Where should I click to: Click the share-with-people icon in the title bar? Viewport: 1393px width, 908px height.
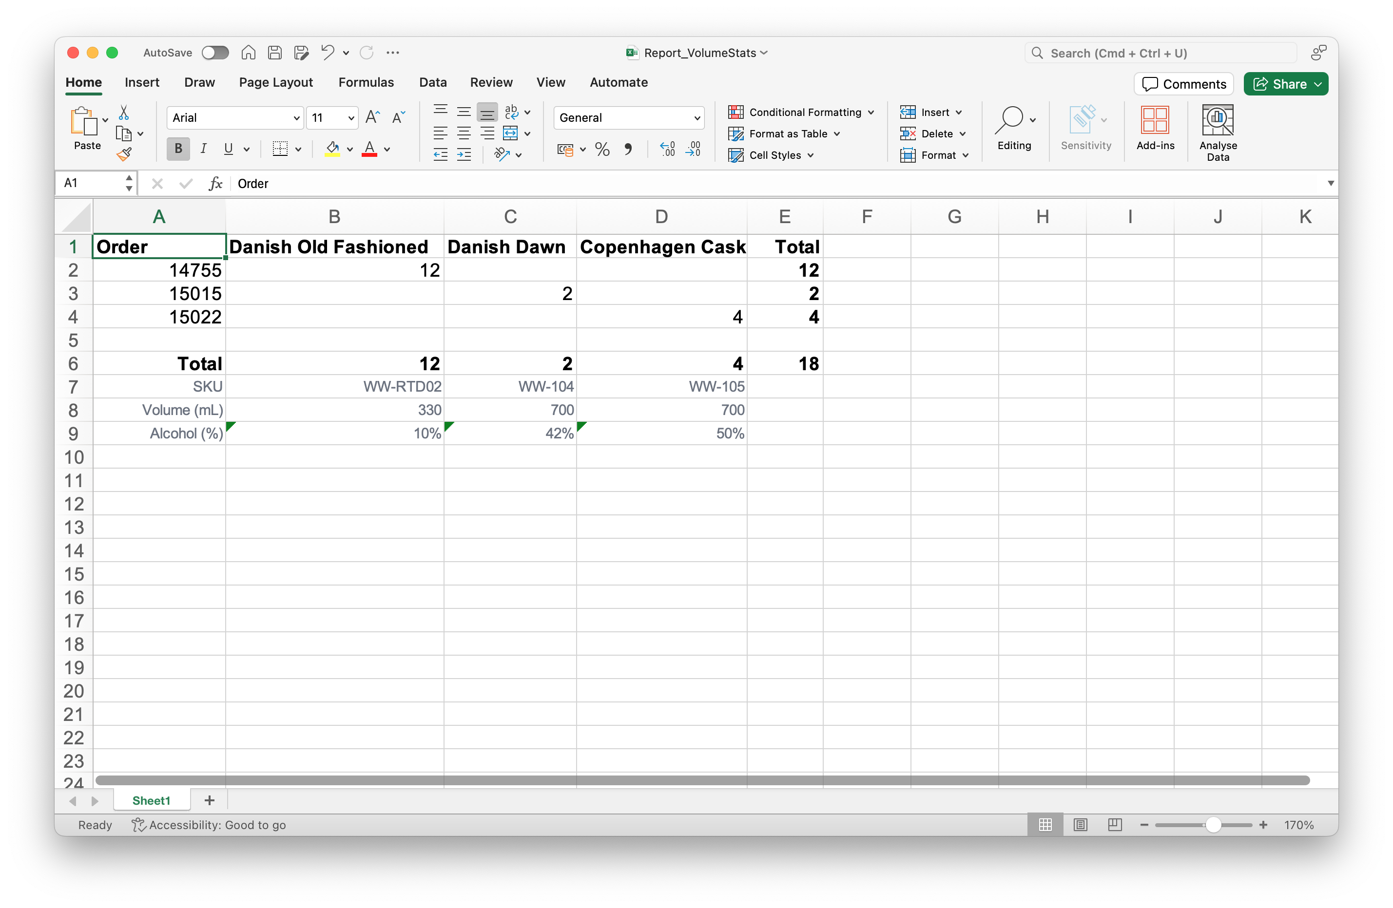tap(1318, 53)
